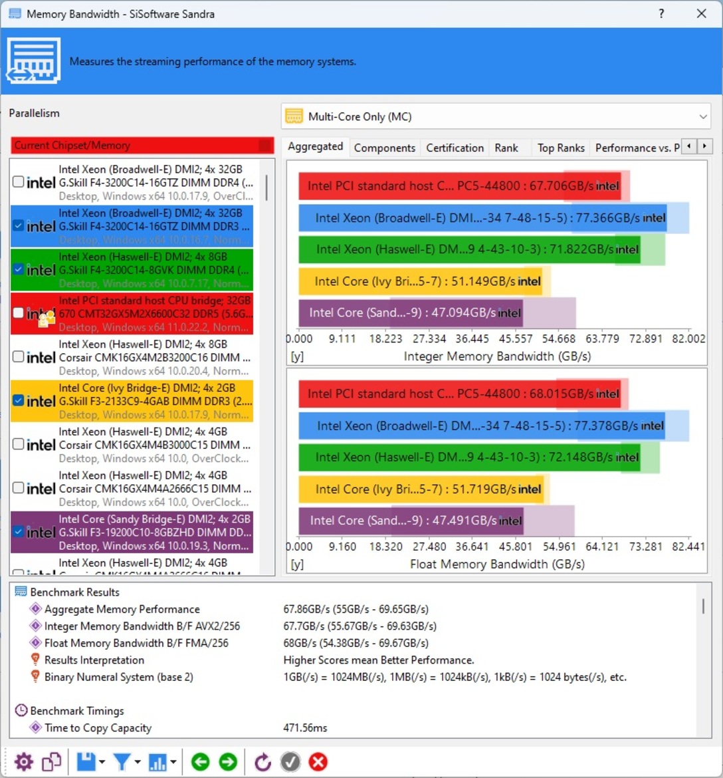Open the Certification tab
723x778 pixels.
(455, 148)
